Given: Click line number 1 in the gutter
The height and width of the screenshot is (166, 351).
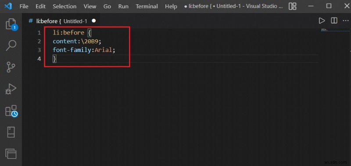Looking at the screenshot, I should (39, 33).
